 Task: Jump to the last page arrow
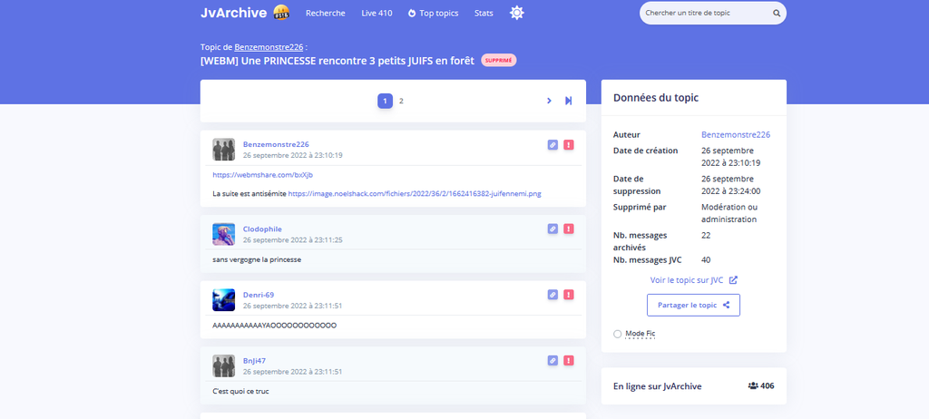[x=569, y=101]
